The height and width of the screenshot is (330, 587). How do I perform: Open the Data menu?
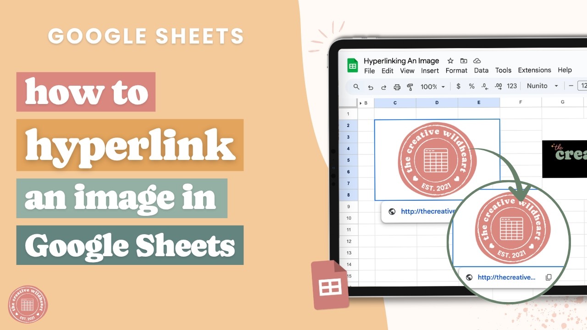click(x=481, y=70)
